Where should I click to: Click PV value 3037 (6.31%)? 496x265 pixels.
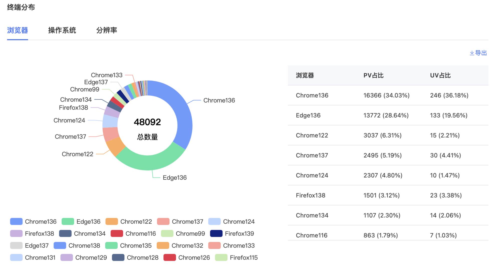pyautogui.click(x=382, y=135)
